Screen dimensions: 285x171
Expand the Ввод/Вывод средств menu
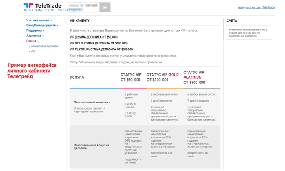point(42,25)
